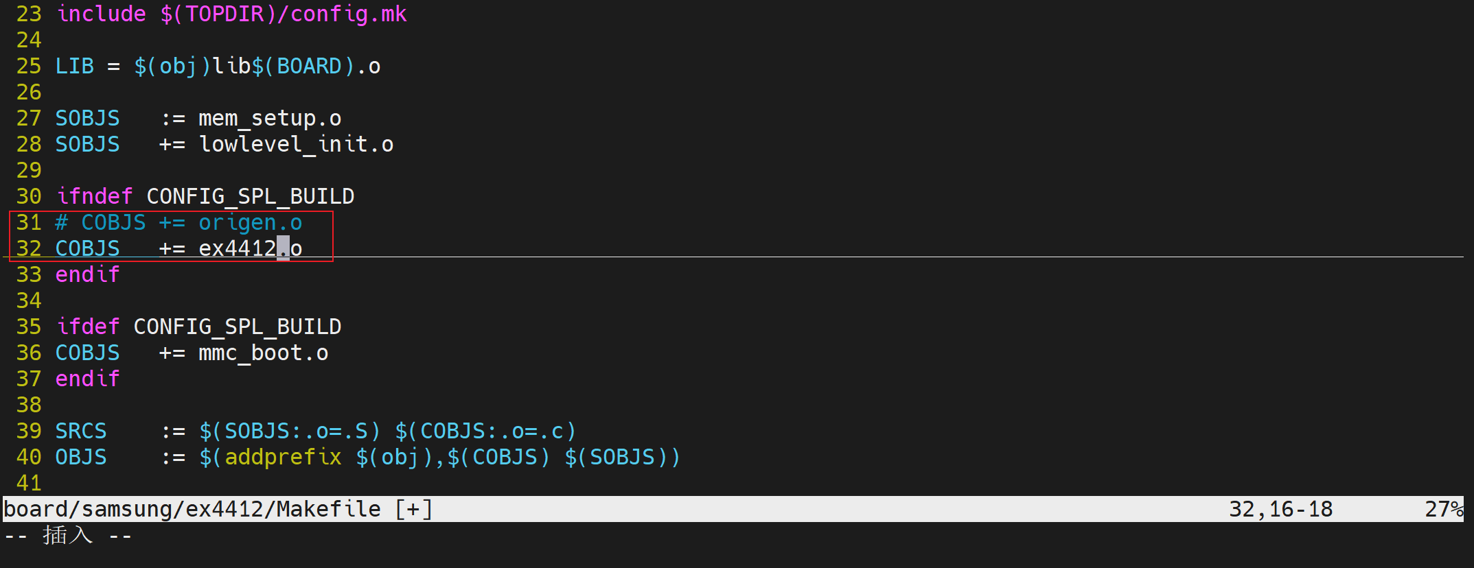Click mem_setup.o on line 27
The image size is (1474, 568).
270,118
